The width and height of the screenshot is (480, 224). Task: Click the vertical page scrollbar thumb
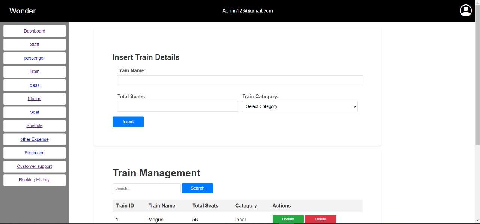click(477, 75)
